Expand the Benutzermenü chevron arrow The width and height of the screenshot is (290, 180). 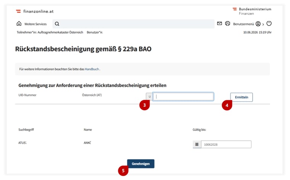click(x=263, y=24)
